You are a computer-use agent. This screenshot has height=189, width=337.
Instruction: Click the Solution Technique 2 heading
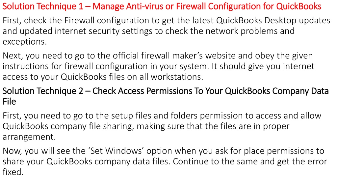[x=166, y=96]
